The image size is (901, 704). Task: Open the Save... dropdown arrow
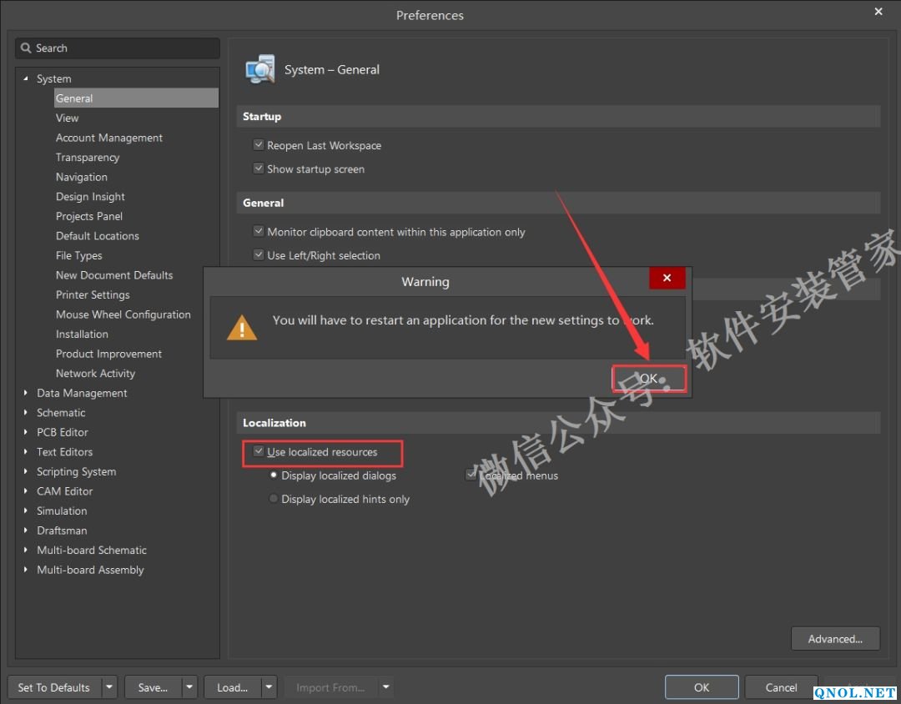coord(189,687)
